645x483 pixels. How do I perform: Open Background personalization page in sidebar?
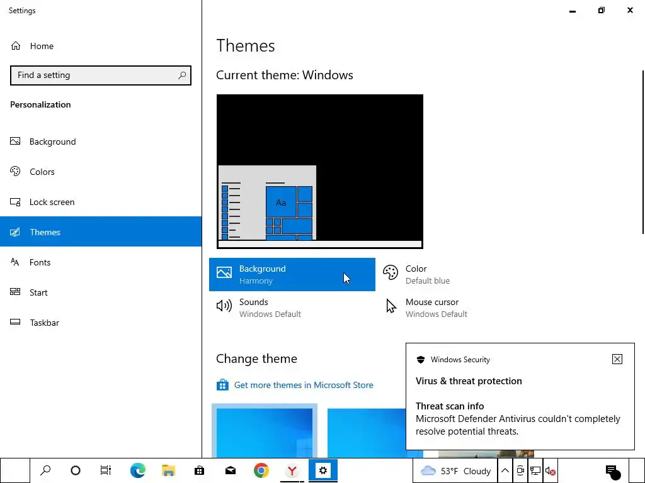coord(101,142)
